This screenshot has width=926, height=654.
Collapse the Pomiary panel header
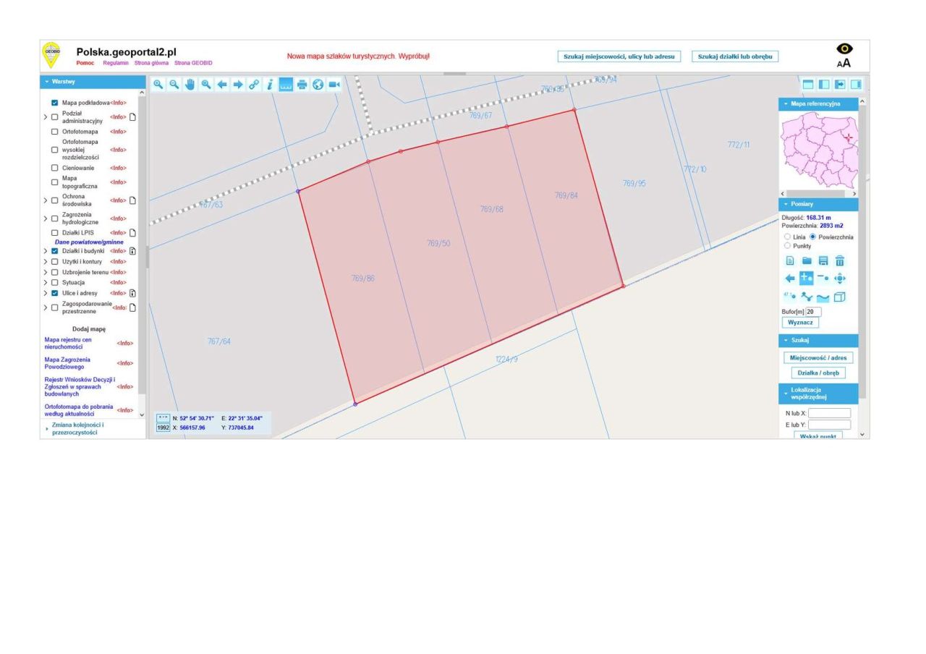[818, 204]
